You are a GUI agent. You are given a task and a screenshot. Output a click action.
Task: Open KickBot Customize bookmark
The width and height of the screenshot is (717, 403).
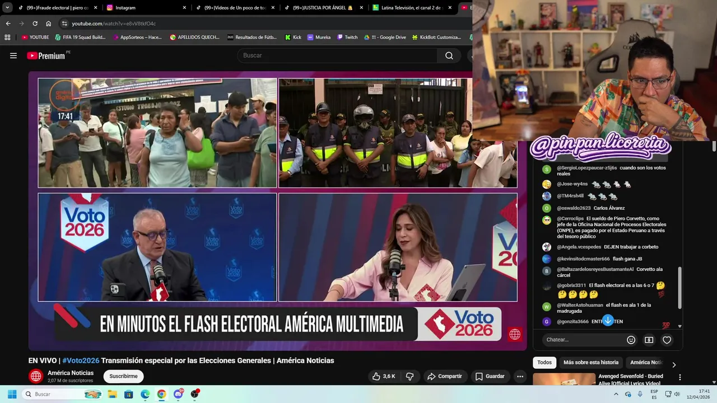point(437,38)
